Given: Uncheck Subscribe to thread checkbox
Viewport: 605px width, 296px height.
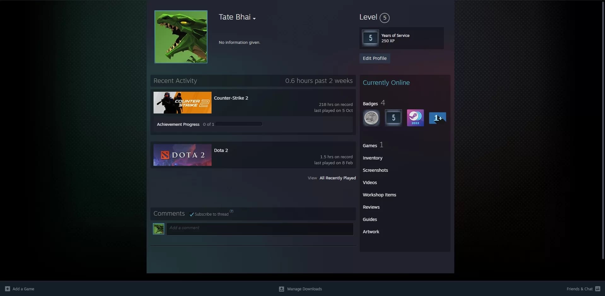Looking at the screenshot, I should pos(191,214).
